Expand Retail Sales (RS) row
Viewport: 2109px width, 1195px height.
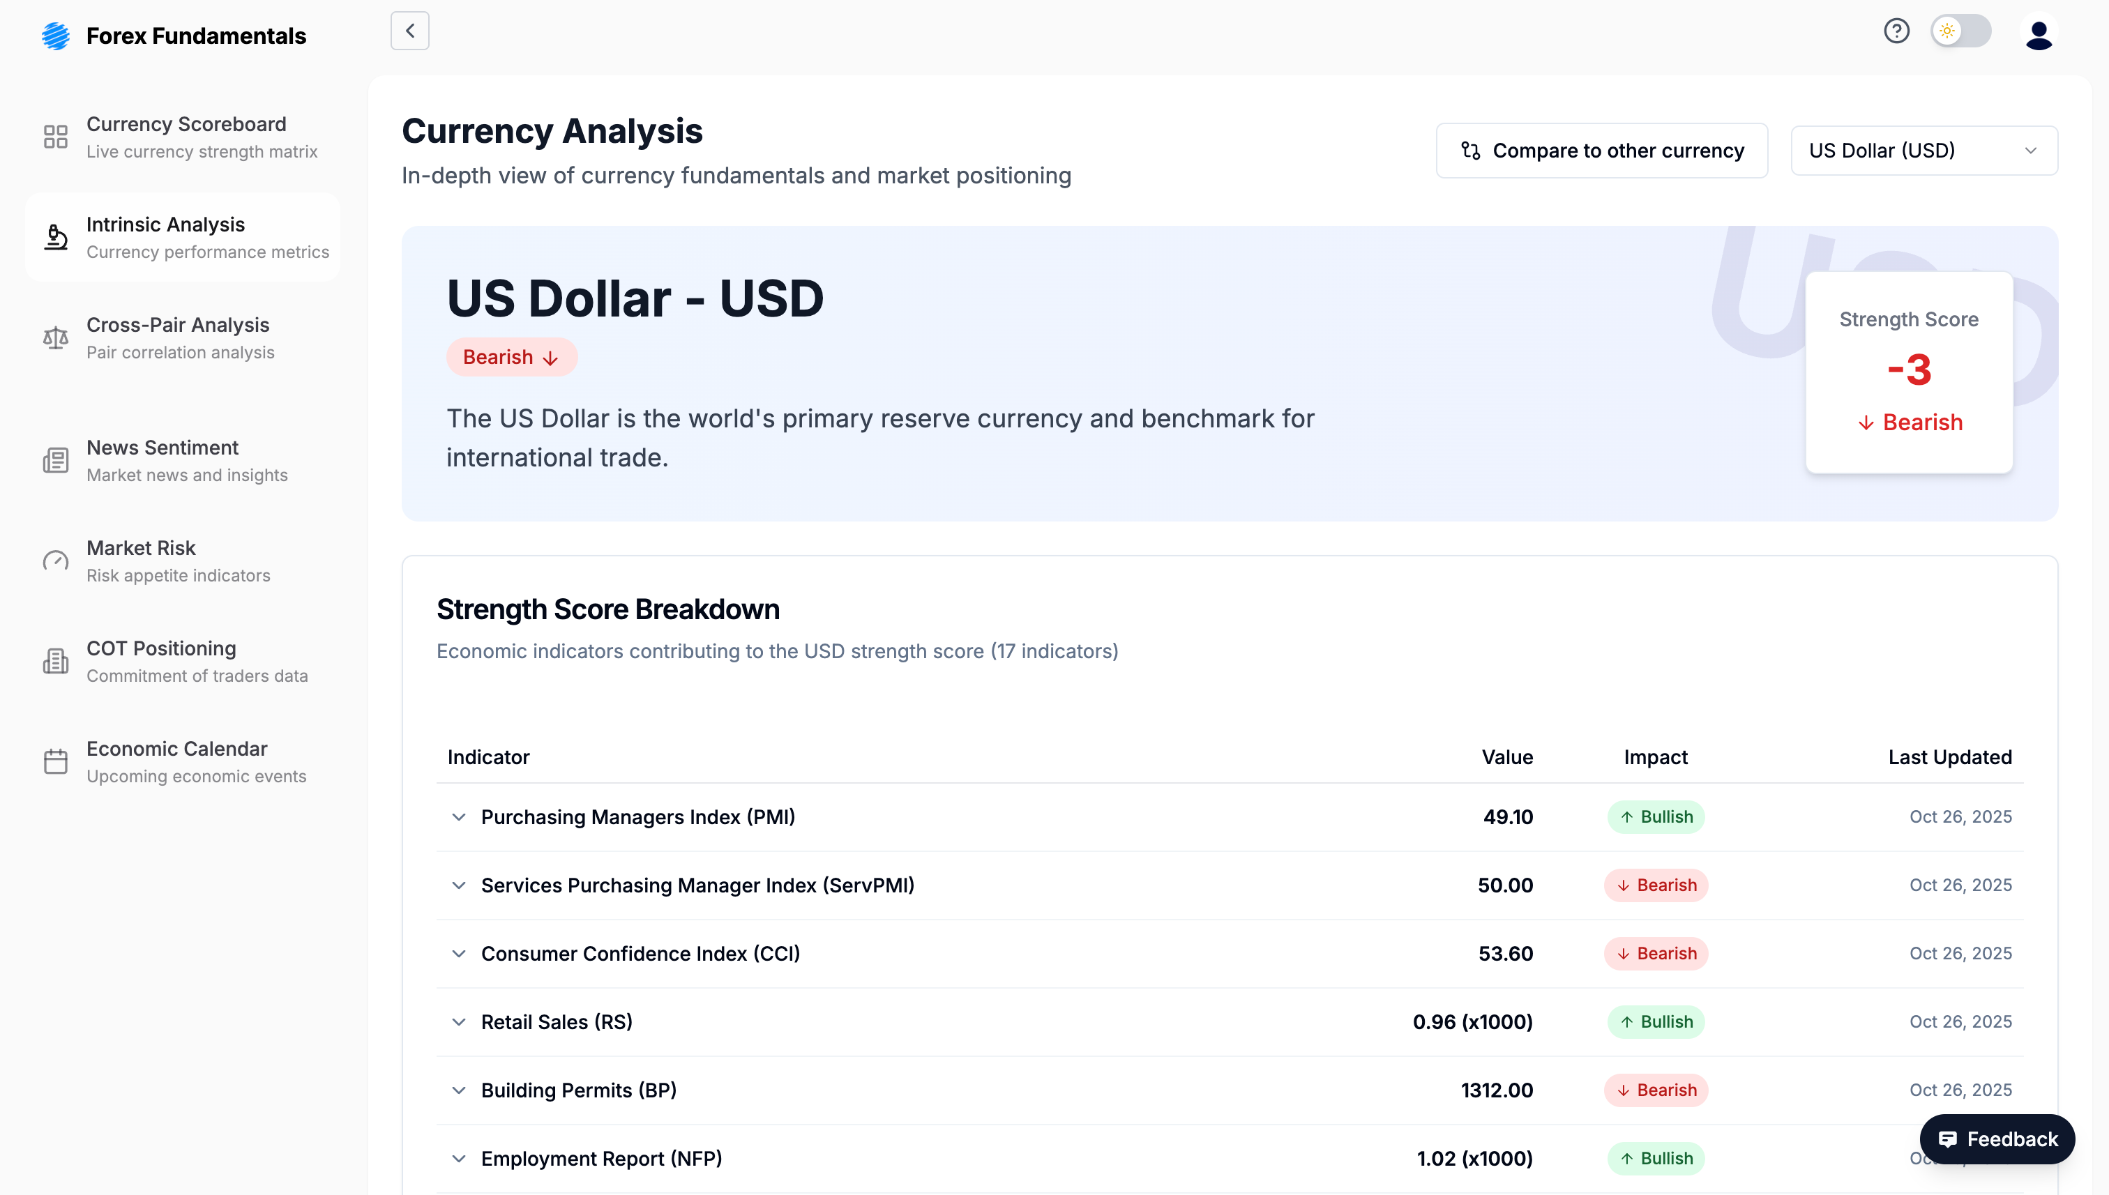pos(459,1023)
